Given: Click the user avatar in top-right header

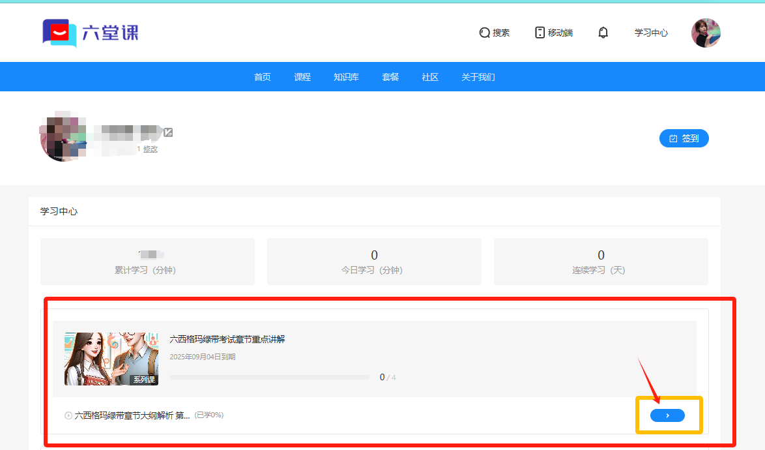Looking at the screenshot, I should coord(705,33).
